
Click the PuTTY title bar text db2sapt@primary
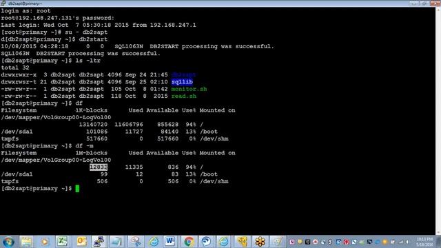pos(25,3)
